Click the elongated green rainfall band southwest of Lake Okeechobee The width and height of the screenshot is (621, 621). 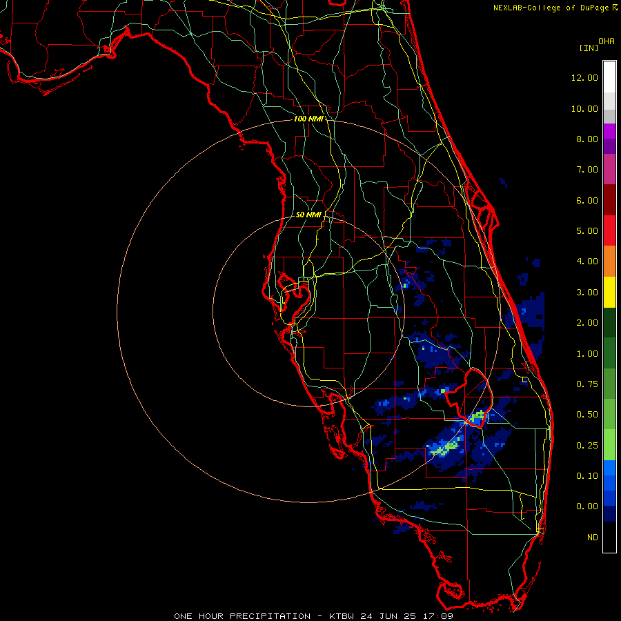(x=446, y=448)
